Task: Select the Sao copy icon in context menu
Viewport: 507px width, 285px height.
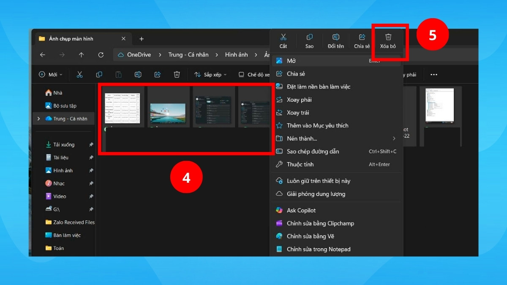Action: (309, 38)
